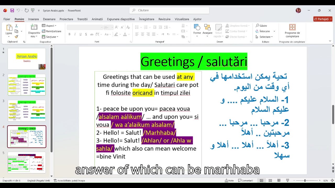Align text to the right
335x188 pixels.
tap(148, 34)
